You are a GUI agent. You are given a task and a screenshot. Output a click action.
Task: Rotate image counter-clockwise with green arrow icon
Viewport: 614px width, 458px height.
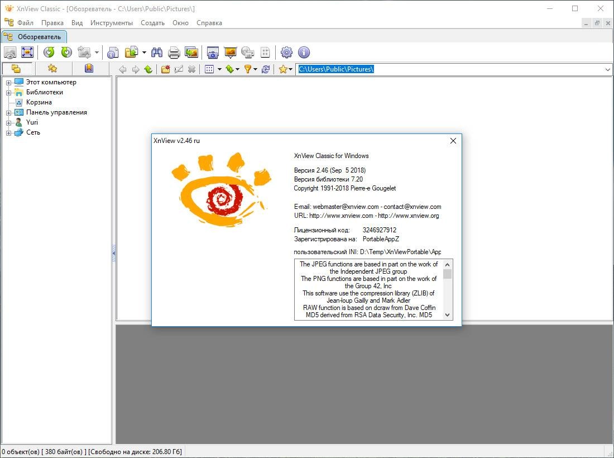[49, 52]
